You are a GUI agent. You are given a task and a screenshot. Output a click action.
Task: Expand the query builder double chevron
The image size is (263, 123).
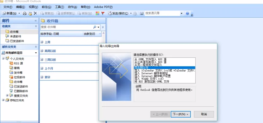(x=103, y=27)
